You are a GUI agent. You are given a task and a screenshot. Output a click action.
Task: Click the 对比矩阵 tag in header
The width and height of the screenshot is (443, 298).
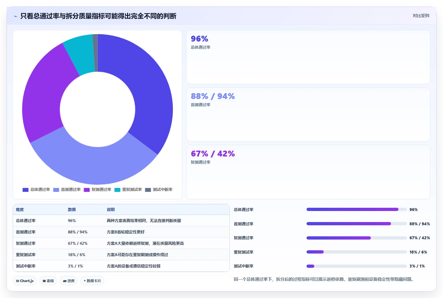coord(421,16)
